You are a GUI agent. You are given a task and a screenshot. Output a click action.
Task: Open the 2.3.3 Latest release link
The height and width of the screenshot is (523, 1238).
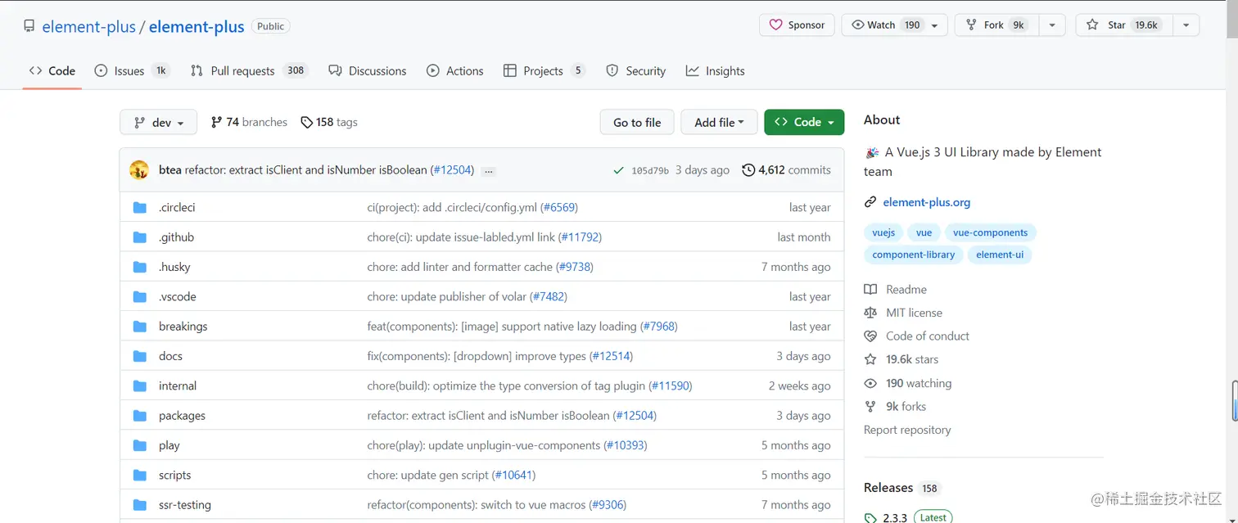(x=909, y=517)
